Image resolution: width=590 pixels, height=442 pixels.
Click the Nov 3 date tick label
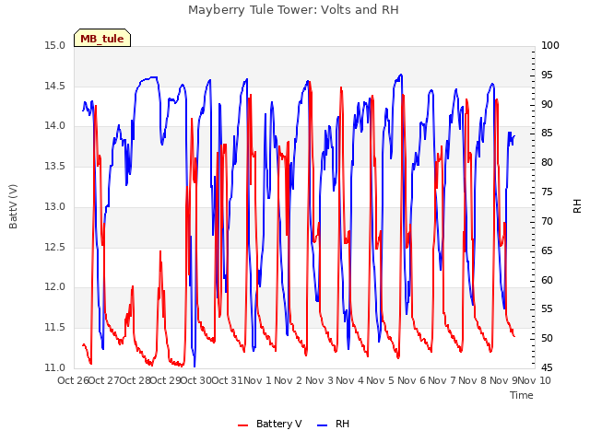(319, 380)
